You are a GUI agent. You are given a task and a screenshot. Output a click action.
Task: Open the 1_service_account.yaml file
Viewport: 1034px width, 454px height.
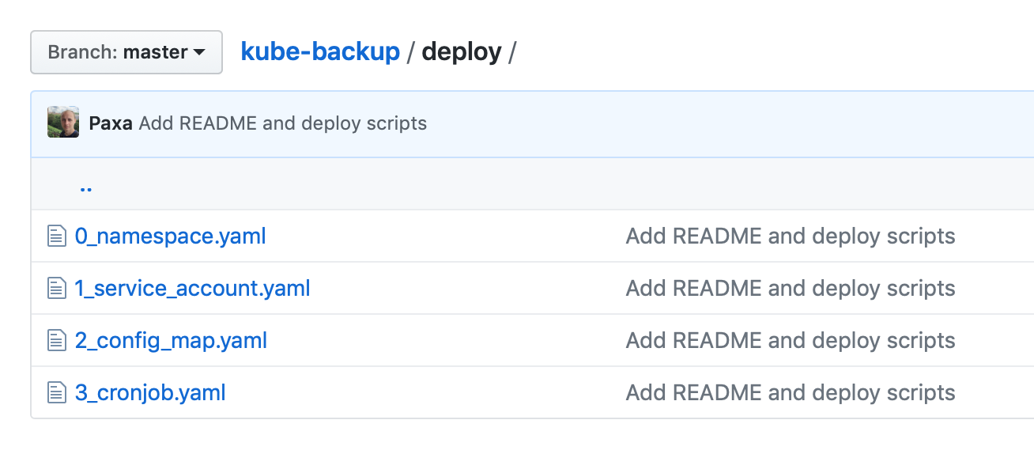coord(192,288)
